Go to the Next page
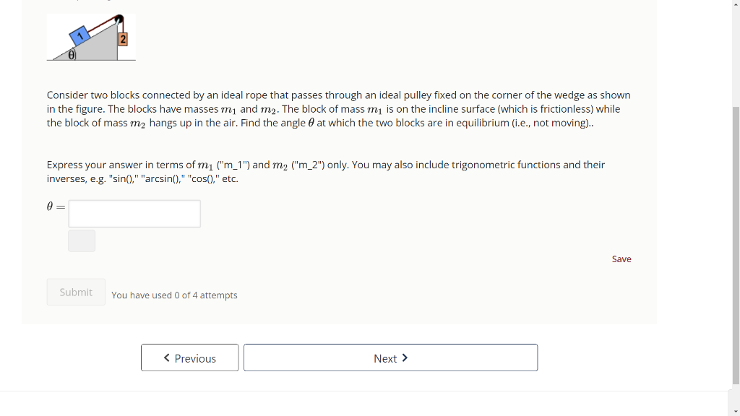 tap(390, 357)
